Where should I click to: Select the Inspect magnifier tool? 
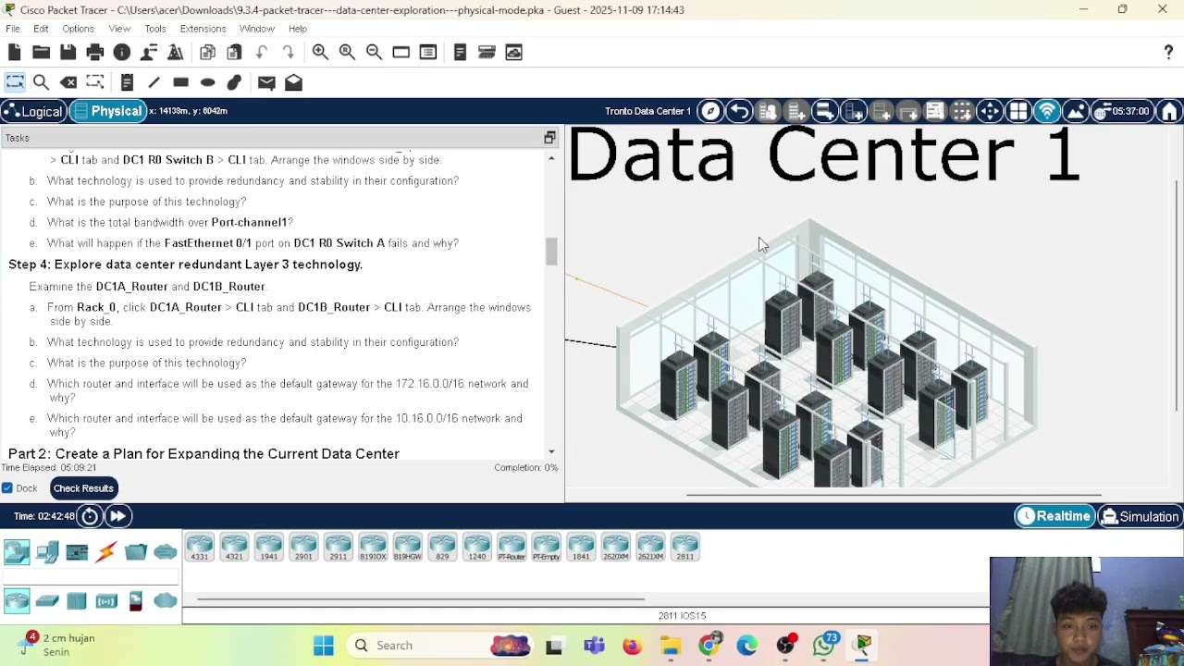(41, 82)
